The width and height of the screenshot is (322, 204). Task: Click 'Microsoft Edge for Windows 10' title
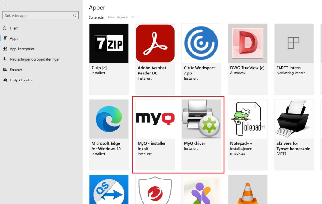click(106, 146)
